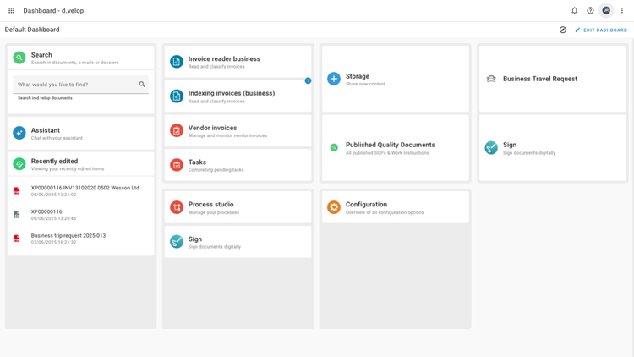The width and height of the screenshot is (634, 357).
Task: Open the Sign tile beside Published Quality Documents
Action: (x=552, y=148)
